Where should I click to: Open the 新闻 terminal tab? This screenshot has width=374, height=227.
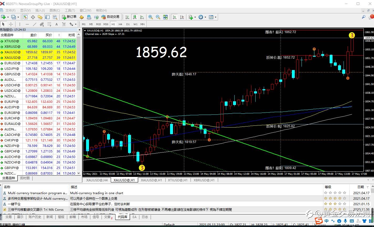coord(50,217)
